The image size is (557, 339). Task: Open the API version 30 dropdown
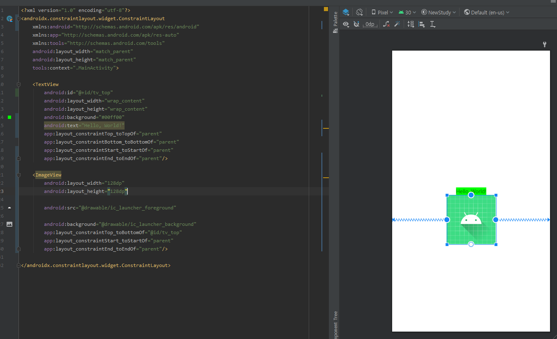(407, 12)
